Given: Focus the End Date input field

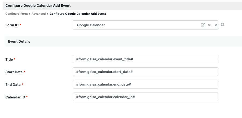Looking at the screenshot, I should point(145,84).
